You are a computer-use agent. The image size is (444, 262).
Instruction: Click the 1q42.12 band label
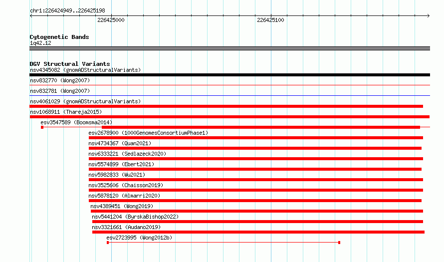pyautogui.click(x=40, y=43)
